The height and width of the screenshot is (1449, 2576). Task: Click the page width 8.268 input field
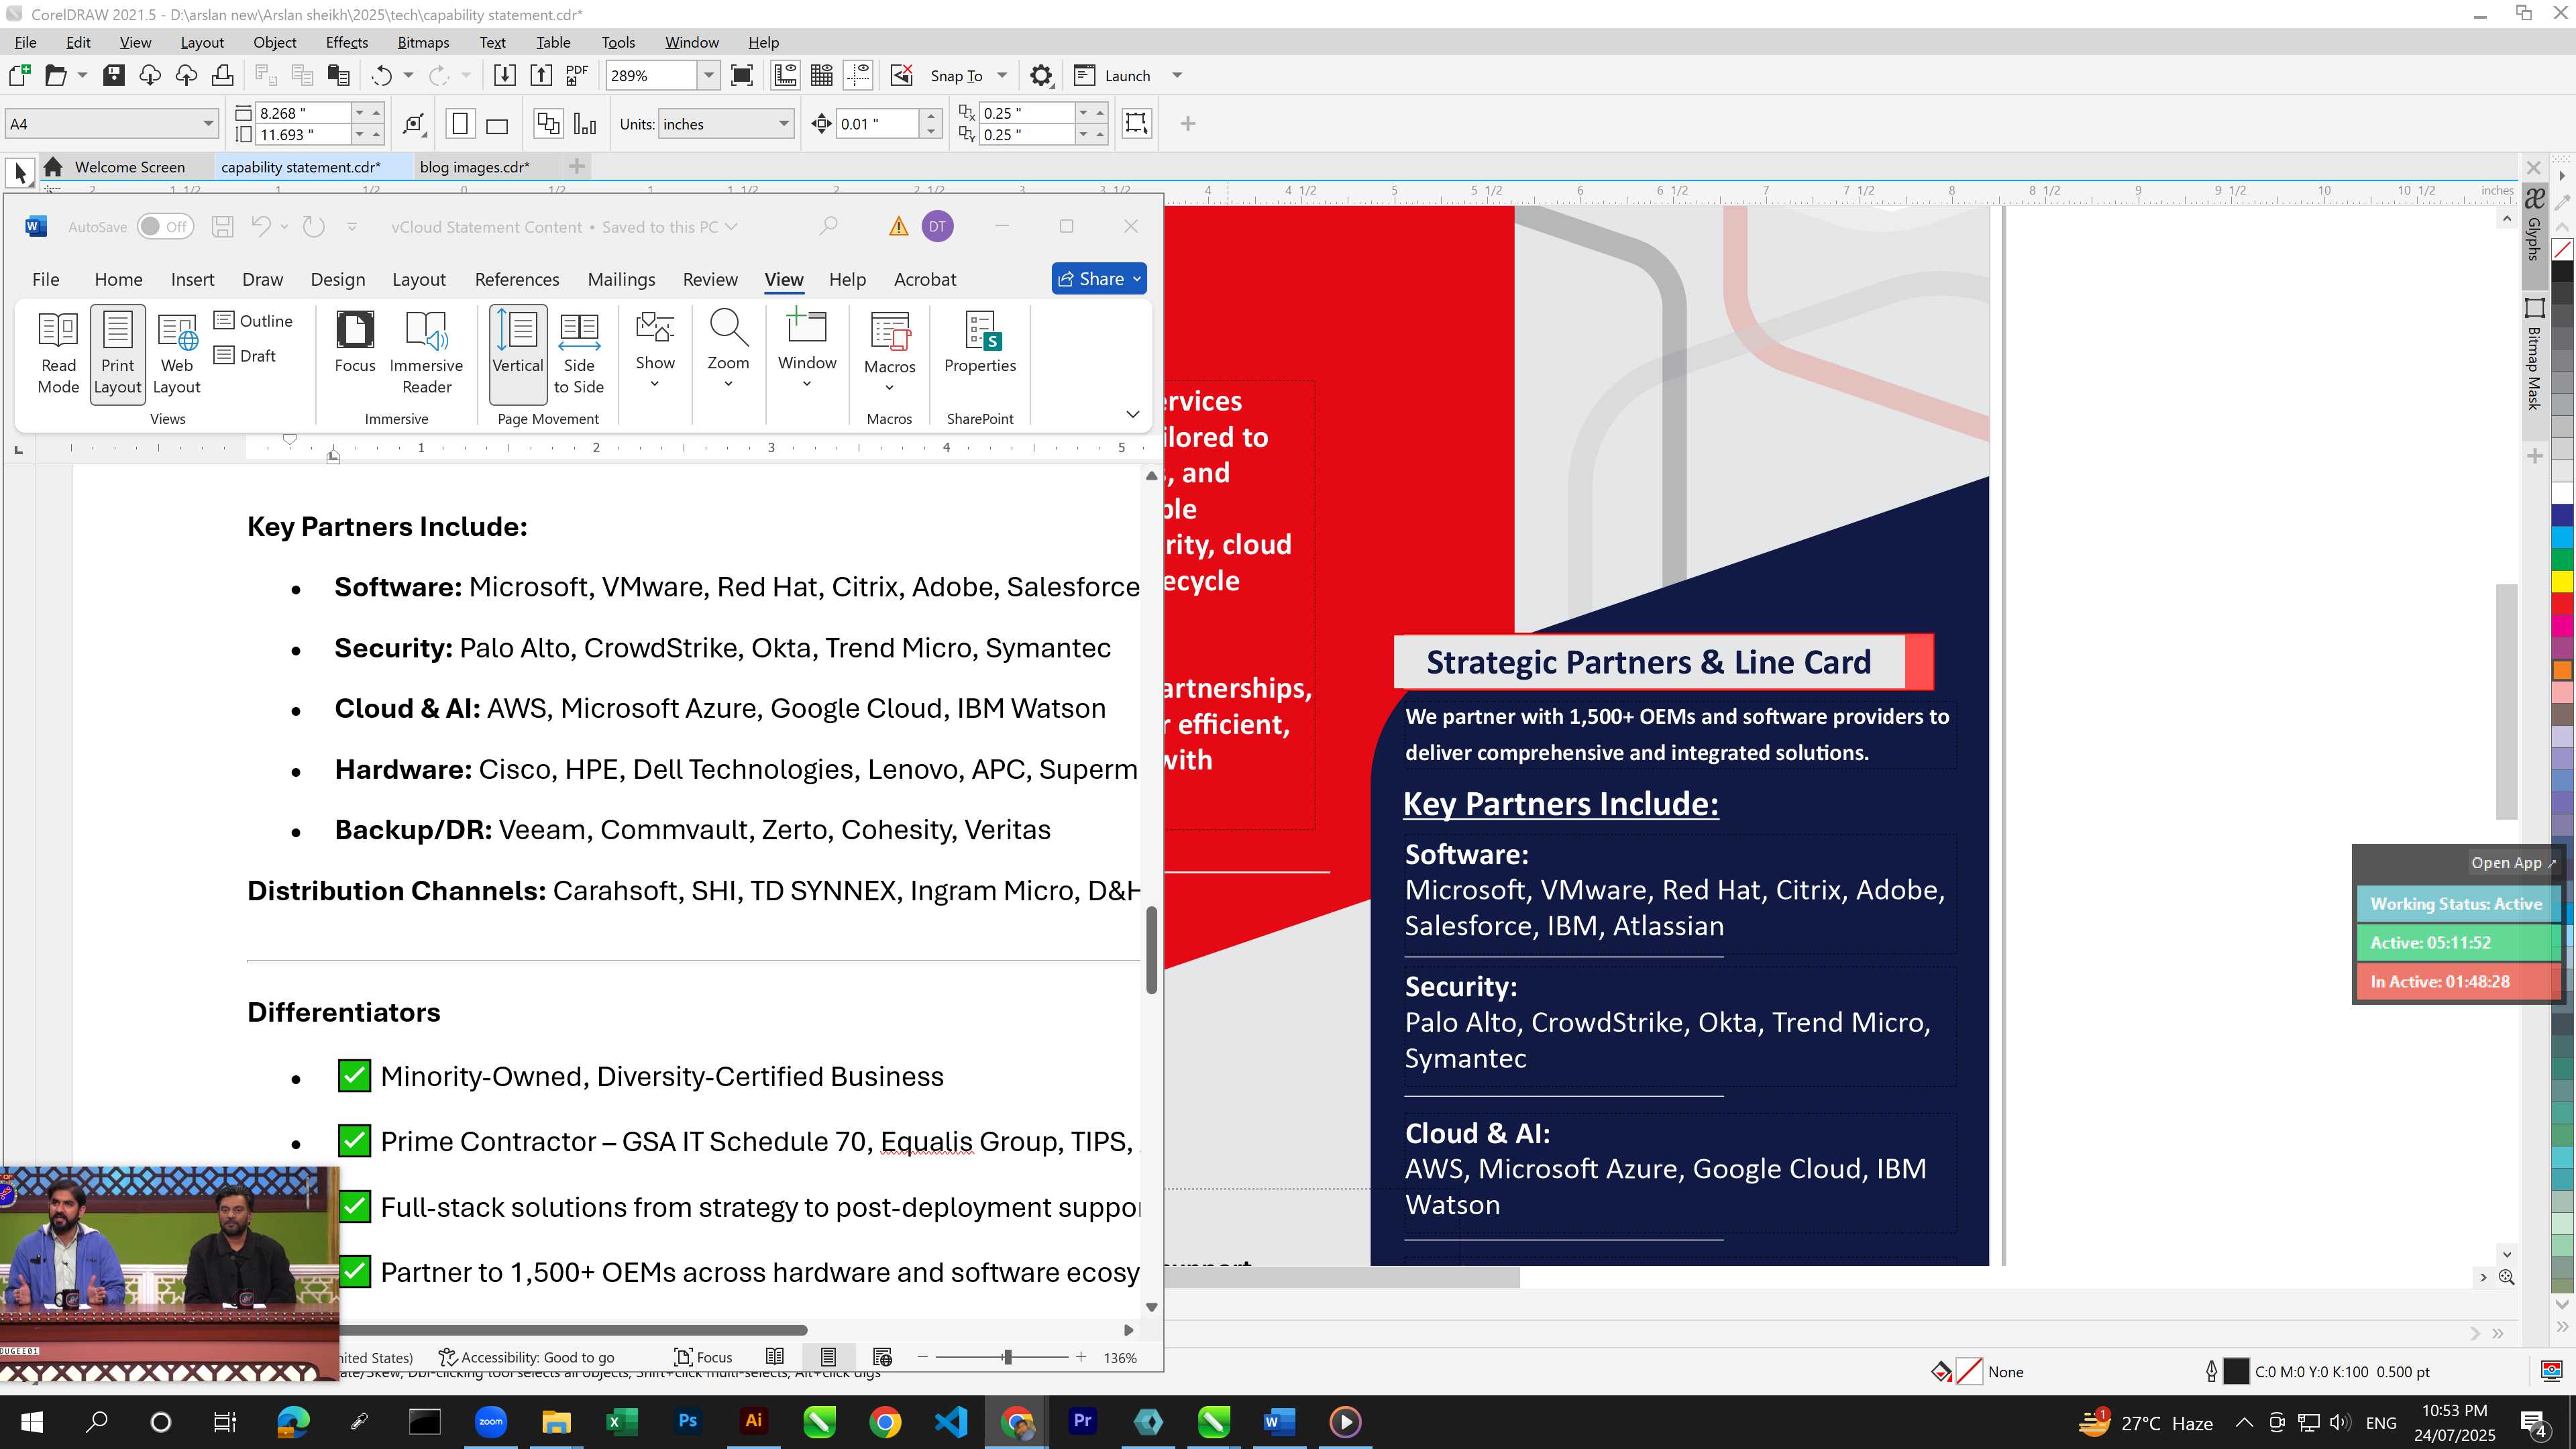click(303, 113)
